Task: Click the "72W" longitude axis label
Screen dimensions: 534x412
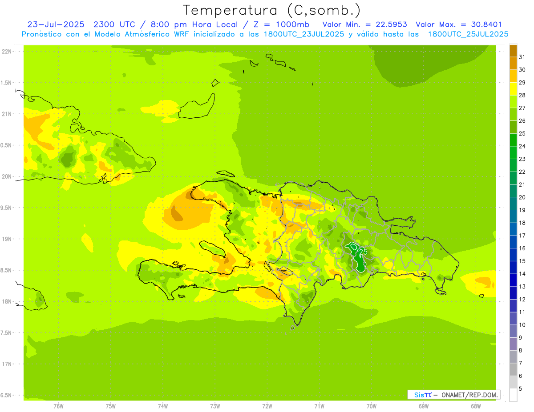Action: pos(267,406)
